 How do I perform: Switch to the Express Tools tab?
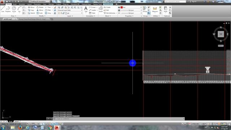(x=98, y=4)
